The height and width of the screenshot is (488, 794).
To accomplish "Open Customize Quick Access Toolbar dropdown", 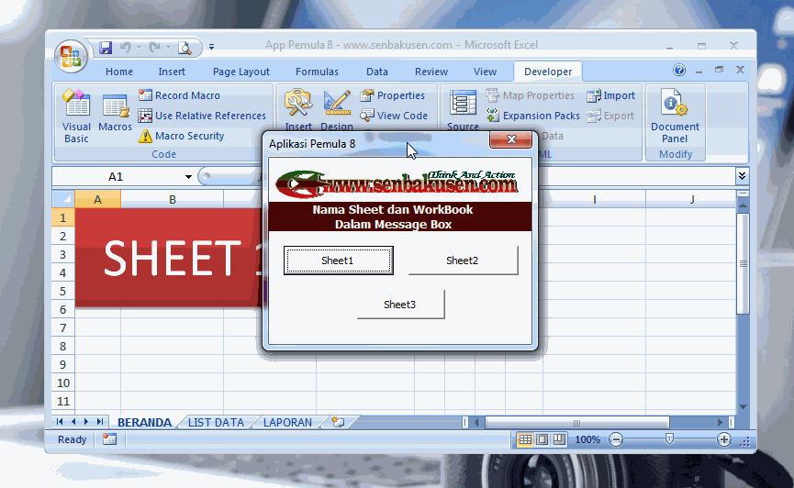I will click(x=211, y=47).
